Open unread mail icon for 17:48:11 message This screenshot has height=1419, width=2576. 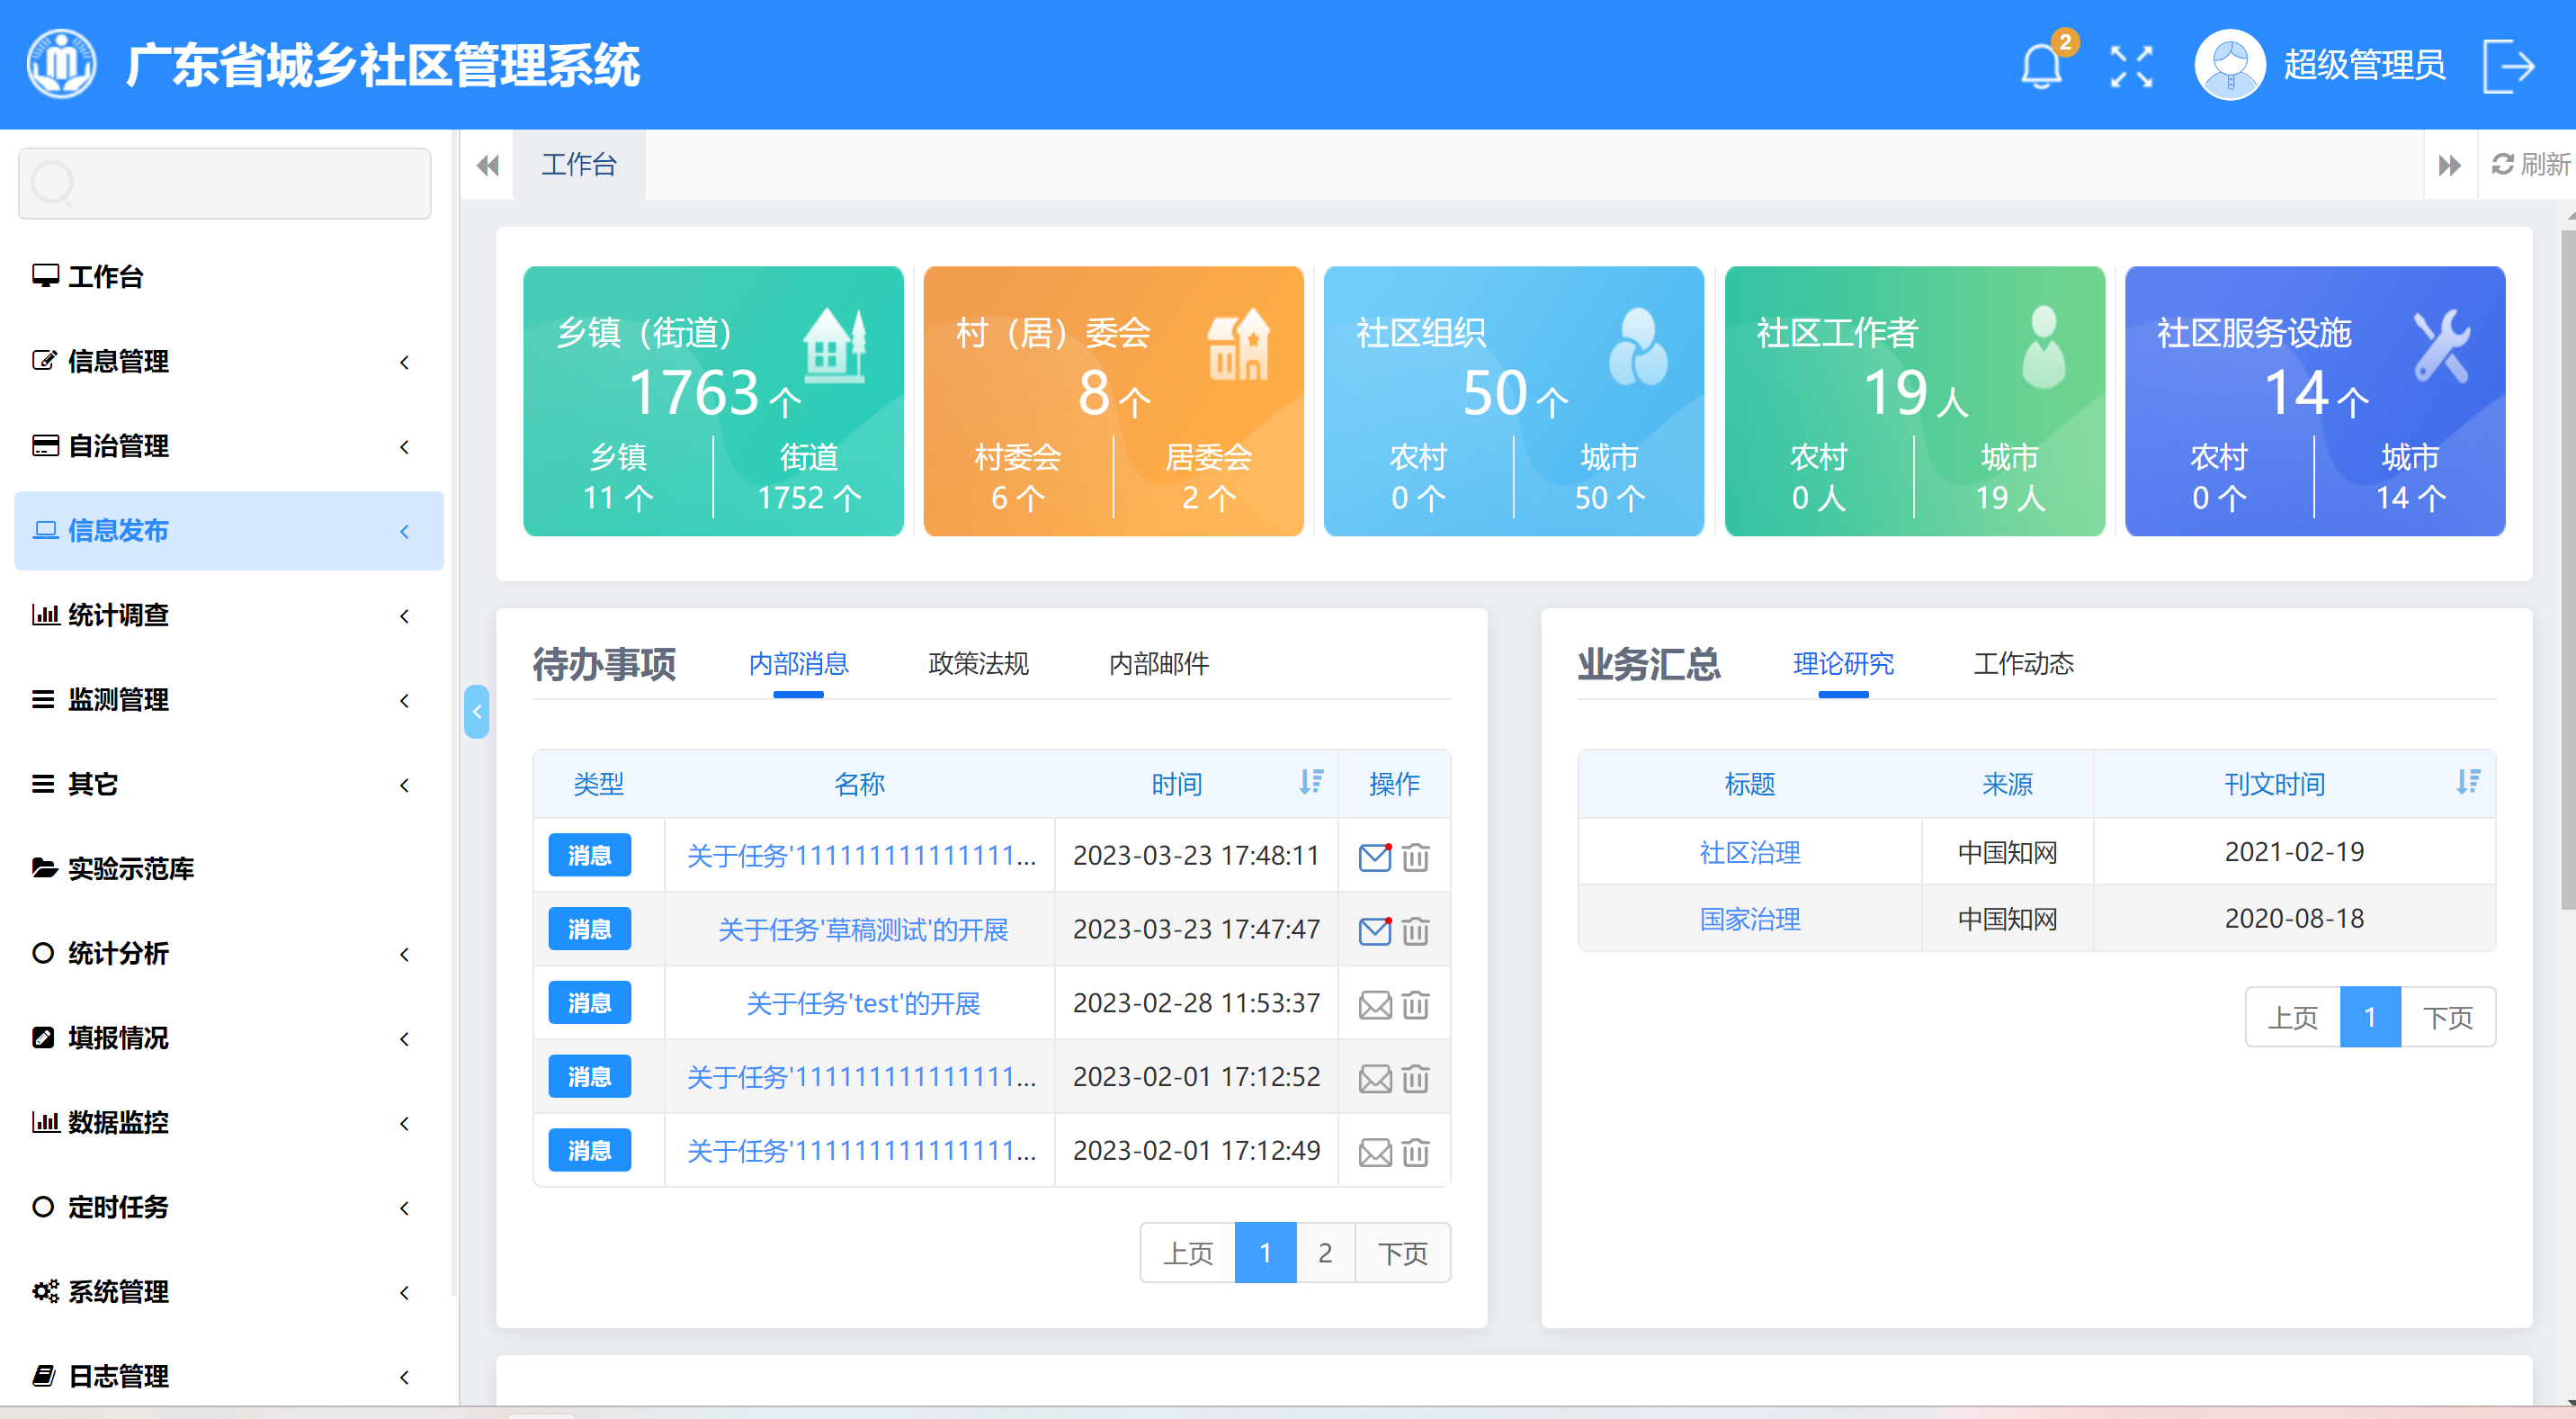1375,857
